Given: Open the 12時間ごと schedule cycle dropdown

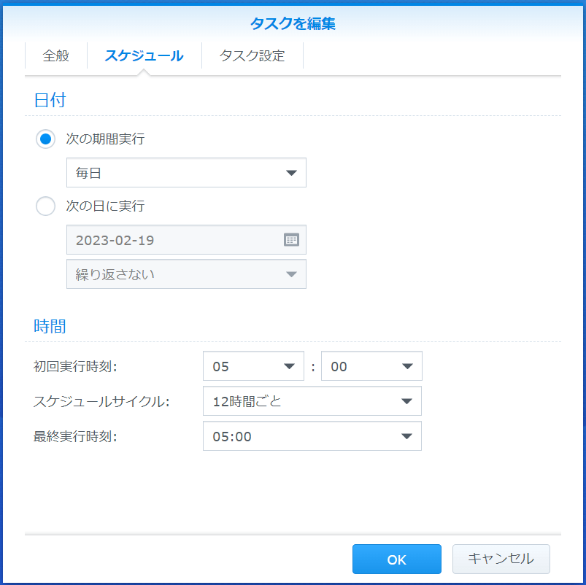Looking at the screenshot, I should pos(312,401).
